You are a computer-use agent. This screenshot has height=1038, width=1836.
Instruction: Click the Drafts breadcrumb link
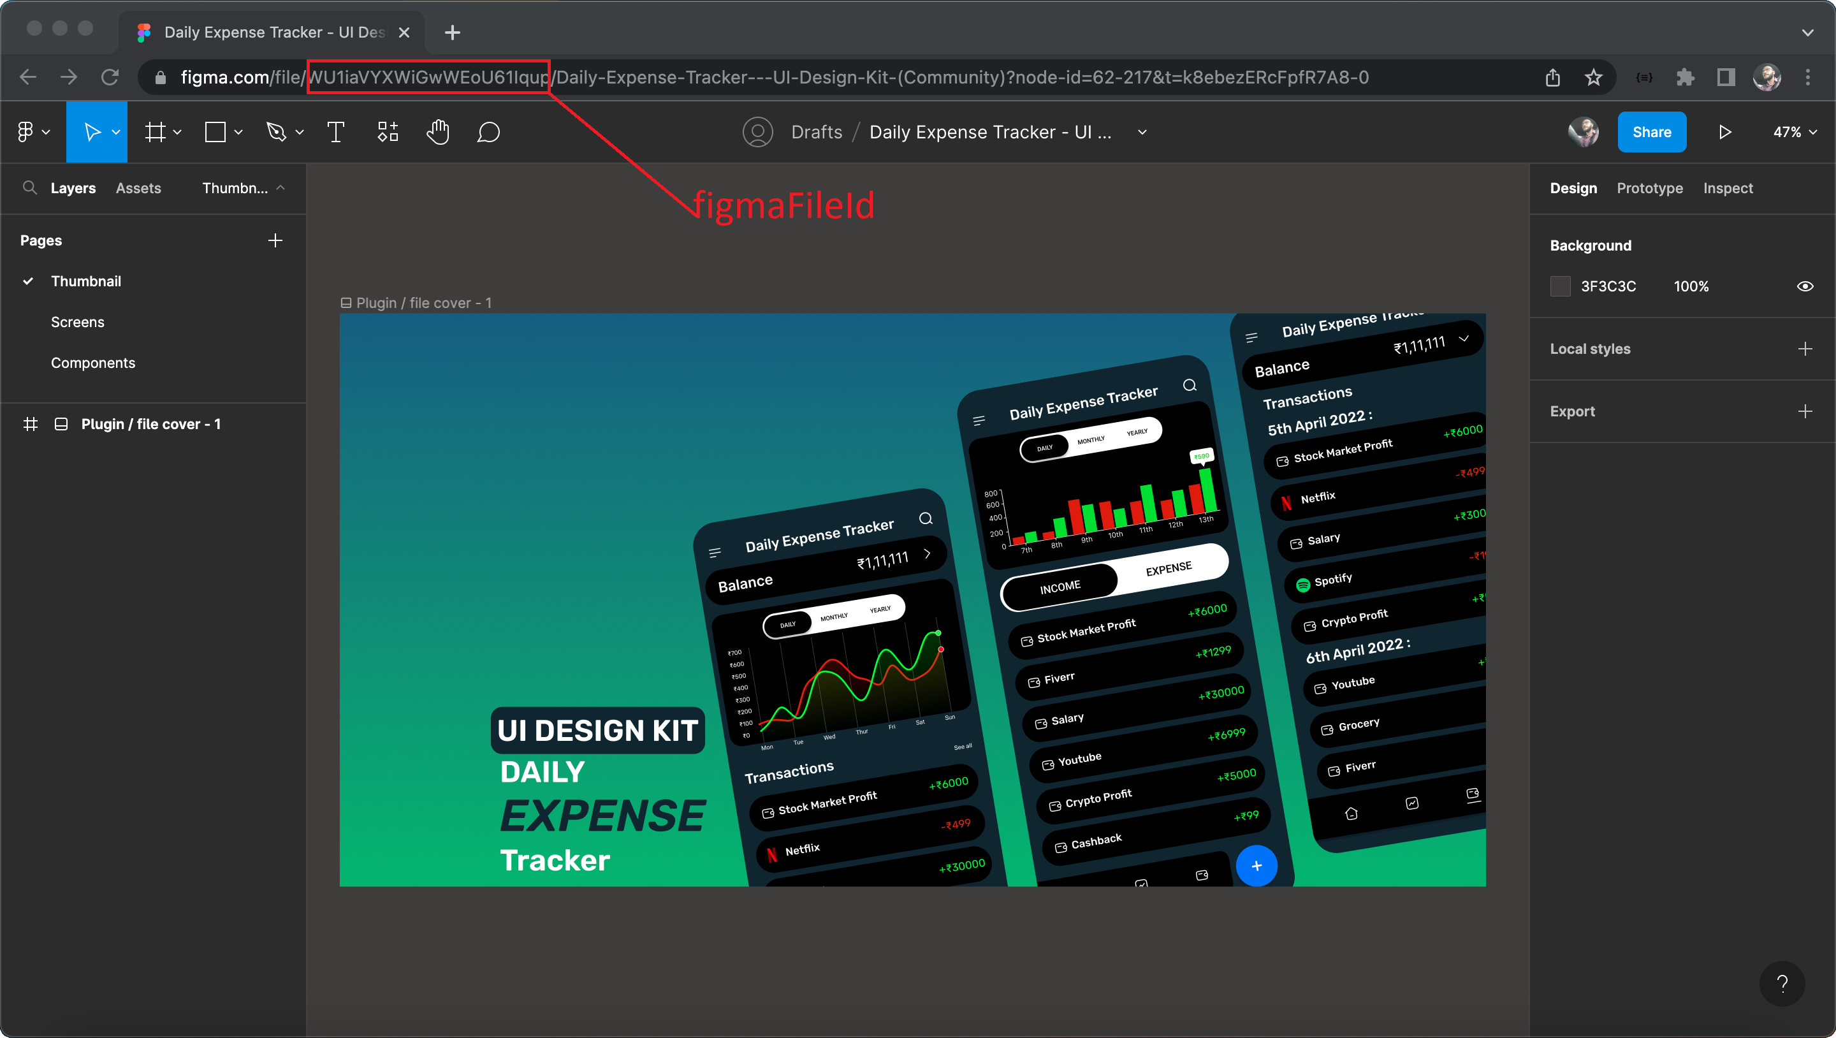[816, 132]
